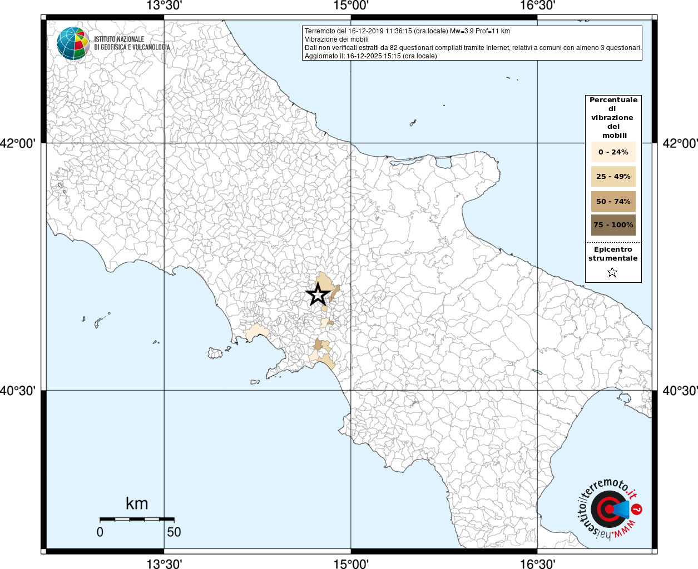The image size is (698, 569).
Task: Choose the 75 - 100% legend swatch
Action: 613,225
